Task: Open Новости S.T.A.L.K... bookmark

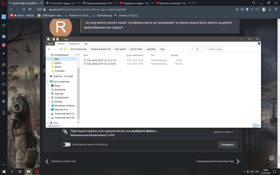Action: [x=78, y=15]
